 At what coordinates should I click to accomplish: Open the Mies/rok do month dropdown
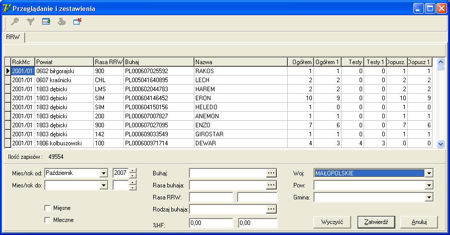(103, 185)
